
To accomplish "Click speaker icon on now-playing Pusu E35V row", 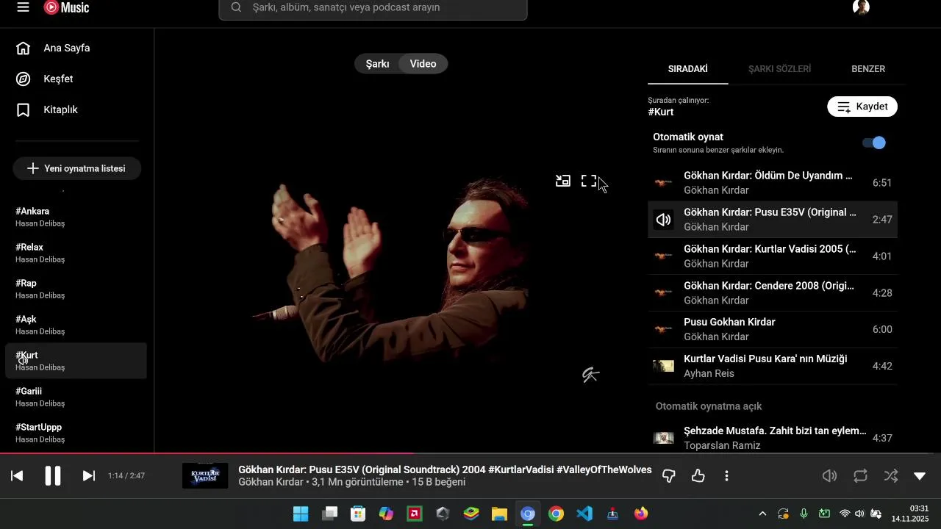I will click(664, 220).
